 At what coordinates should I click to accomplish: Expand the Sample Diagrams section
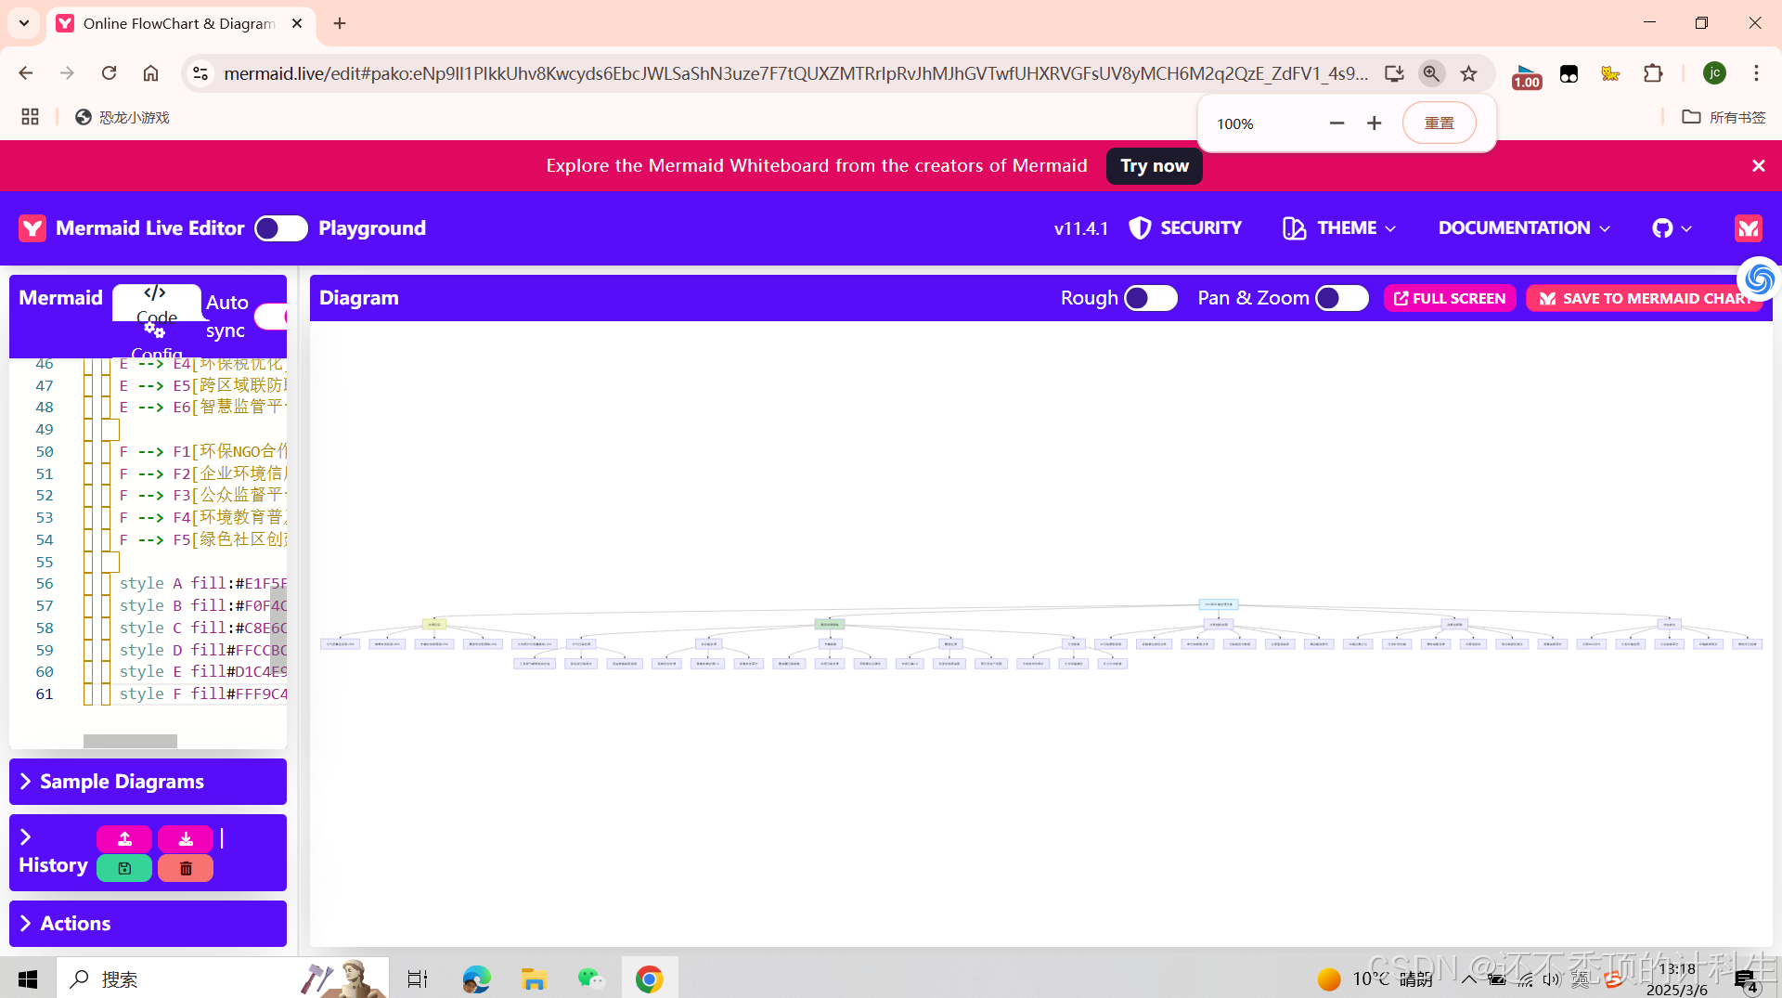point(122,781)
